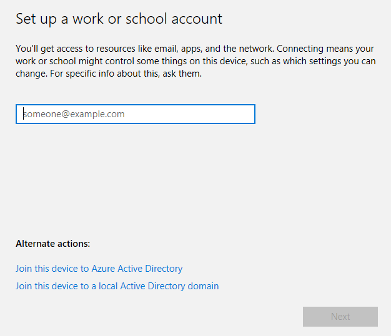
Task: Select Join this device to a local Active Directory domain
Action: point(117,286)
